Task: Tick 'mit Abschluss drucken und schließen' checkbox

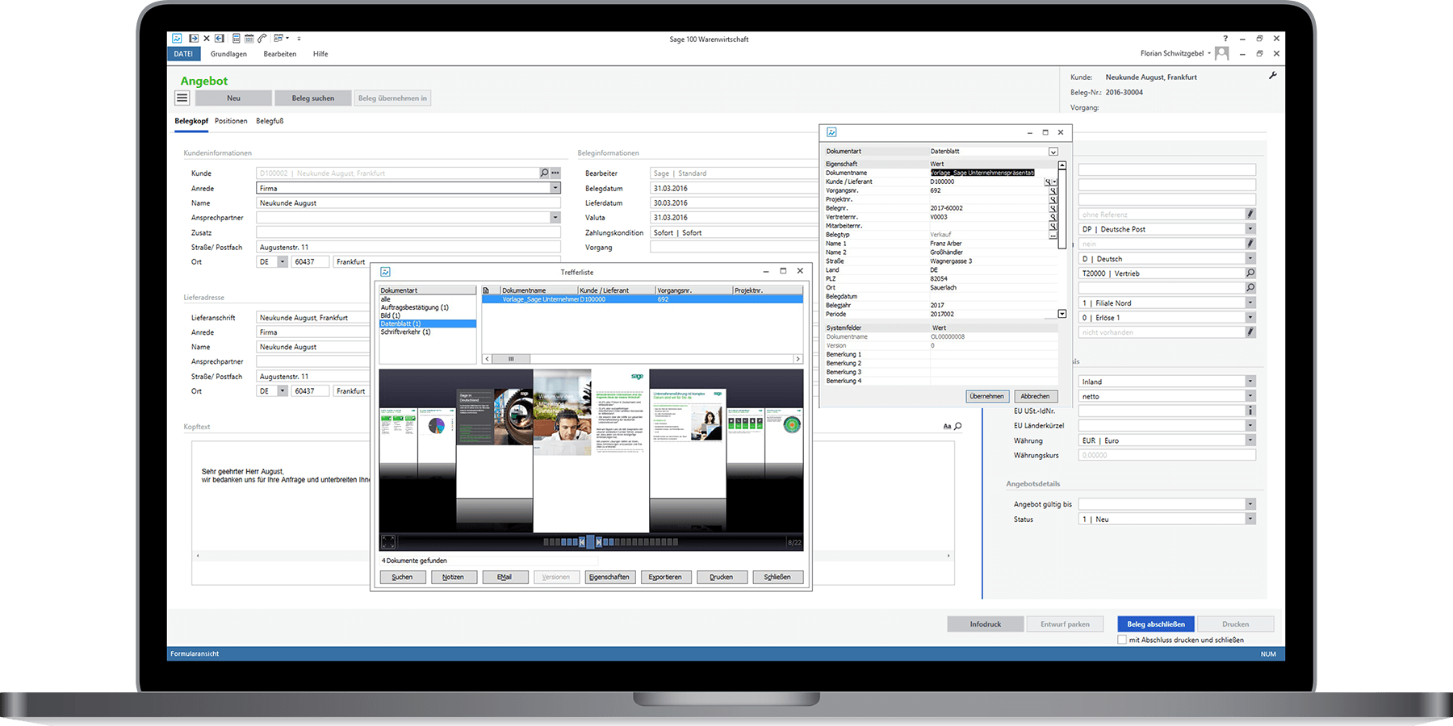Action: (1122, 640)
